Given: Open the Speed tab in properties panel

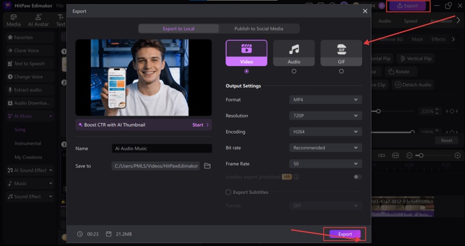Looking at the screenshot, I should click(x=410, y=21).
